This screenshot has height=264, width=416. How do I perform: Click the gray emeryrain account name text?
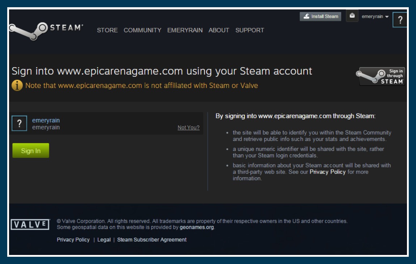[46, 127]
